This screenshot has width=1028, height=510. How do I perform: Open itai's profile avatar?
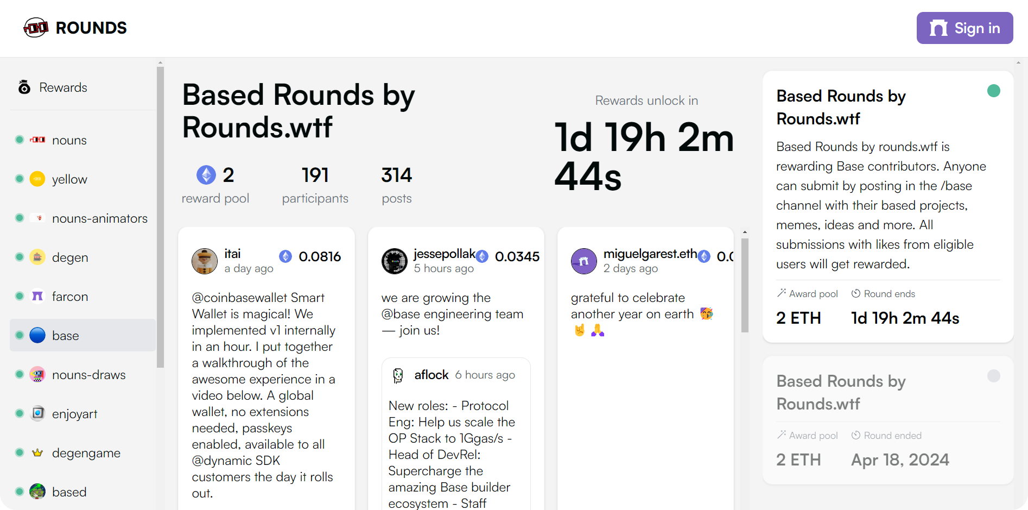tap(205, 261)
